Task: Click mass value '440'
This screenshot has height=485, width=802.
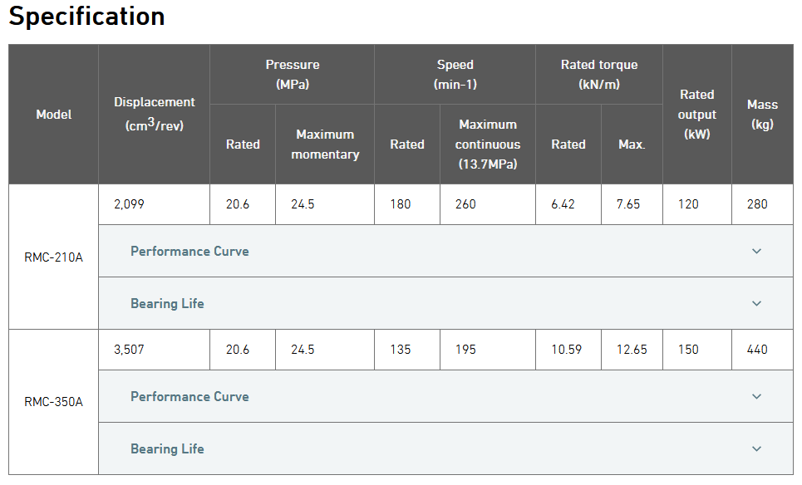Action: (757, 350)
